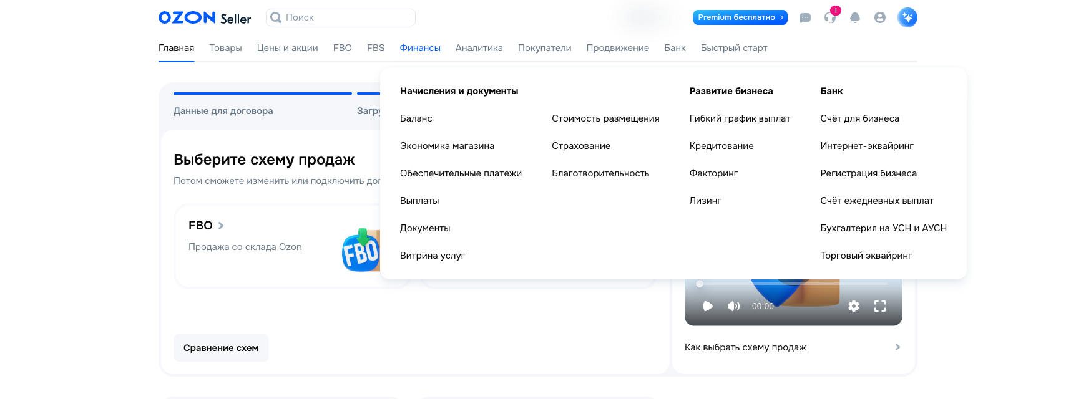Viewport: 1076px width, 399px height.
Task: Open the FBO scheme card title
Action: pos(200,226)
